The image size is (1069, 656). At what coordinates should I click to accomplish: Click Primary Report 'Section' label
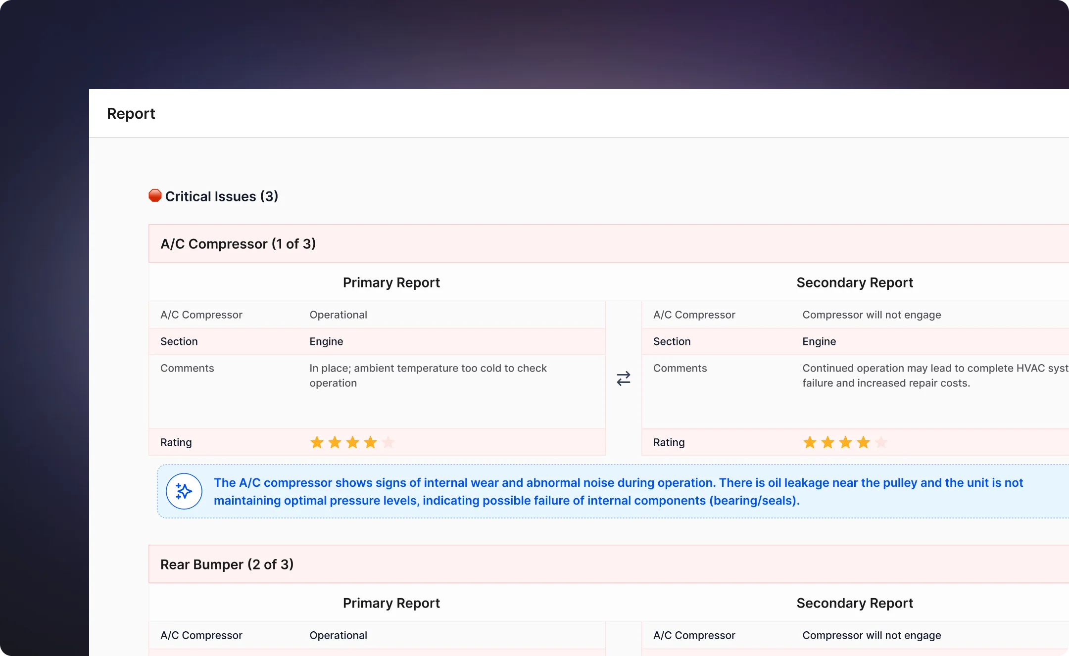(x=179, y=341)
